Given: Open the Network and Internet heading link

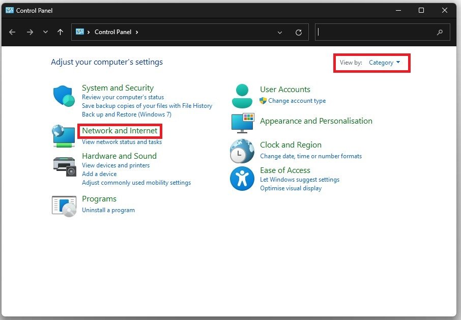Looking at the screenshot, I should (120, 131).
